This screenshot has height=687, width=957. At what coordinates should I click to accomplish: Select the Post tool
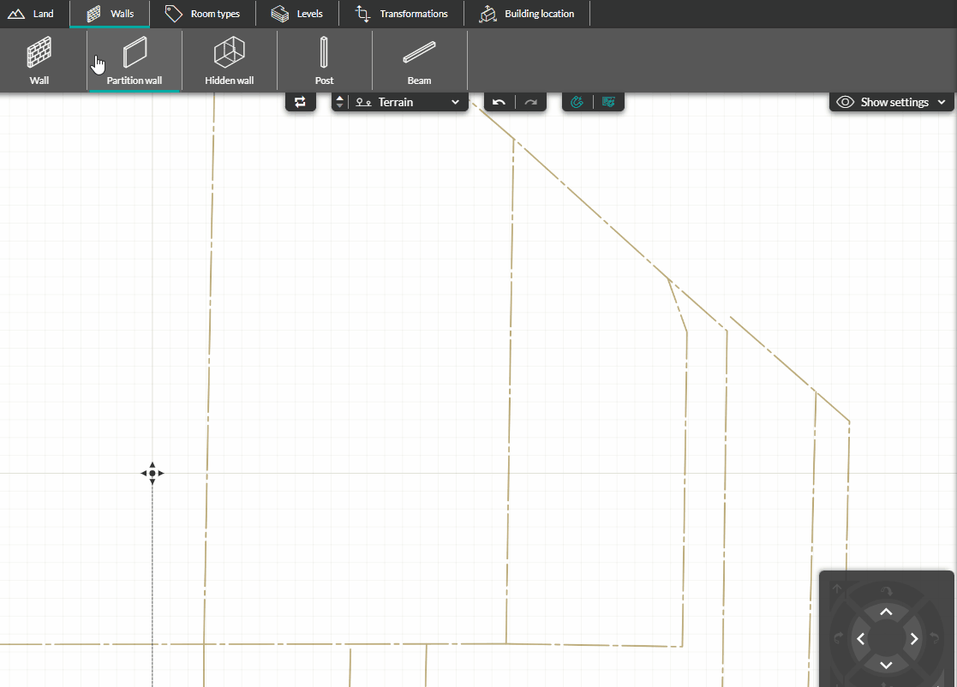click(x=324, y=60)
